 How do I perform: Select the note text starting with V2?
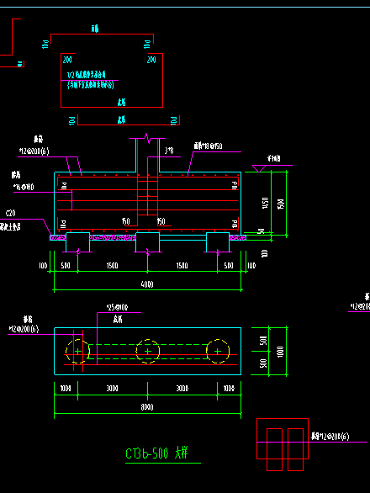click(x=87, y=75)
